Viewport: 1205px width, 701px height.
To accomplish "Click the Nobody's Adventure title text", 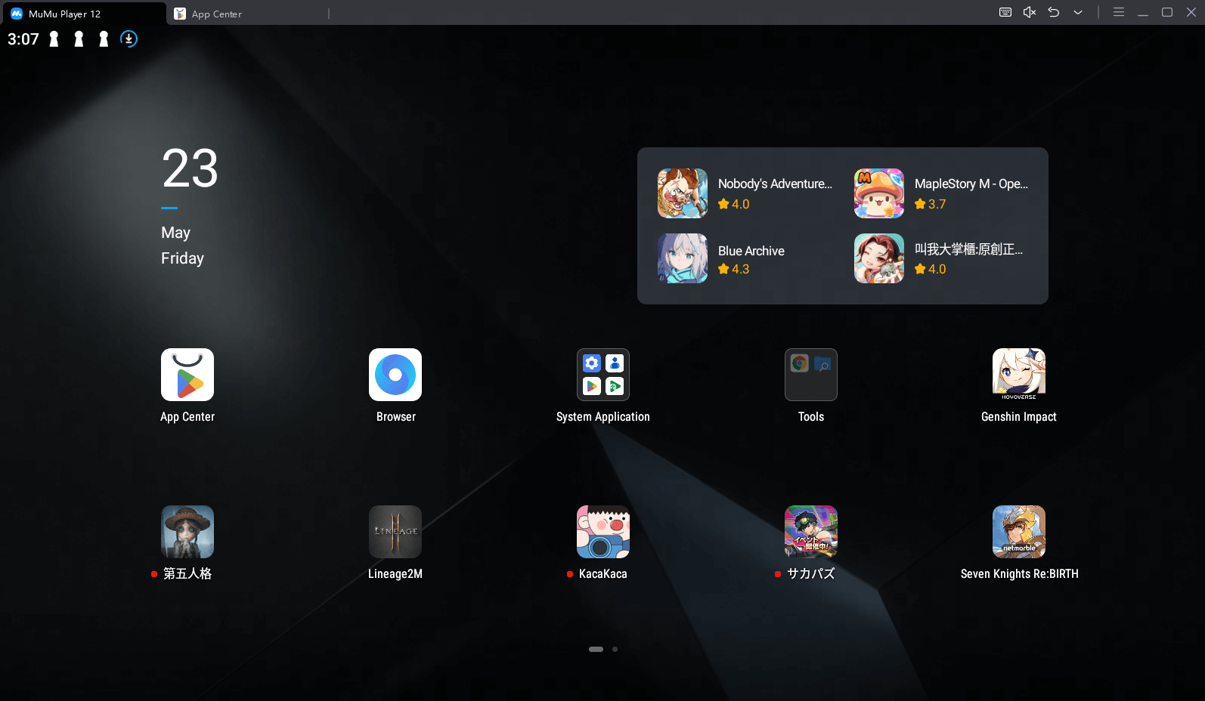I will pyautogui.click(x=775, y=184).
